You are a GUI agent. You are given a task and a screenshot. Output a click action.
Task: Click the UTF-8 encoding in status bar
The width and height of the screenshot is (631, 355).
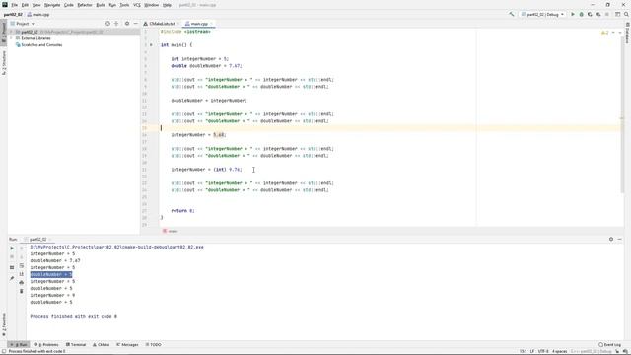[543, 351]
